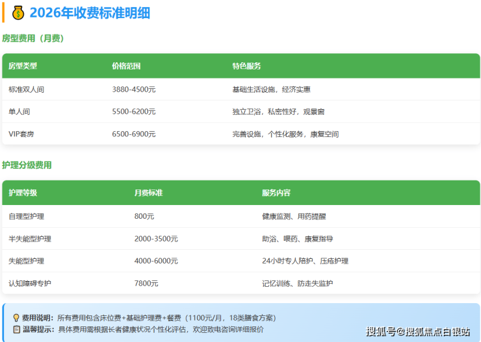The height and width of the screenshot is (342, 481).
Task: Click the 月费标准 column header
Action: (148, 193)
